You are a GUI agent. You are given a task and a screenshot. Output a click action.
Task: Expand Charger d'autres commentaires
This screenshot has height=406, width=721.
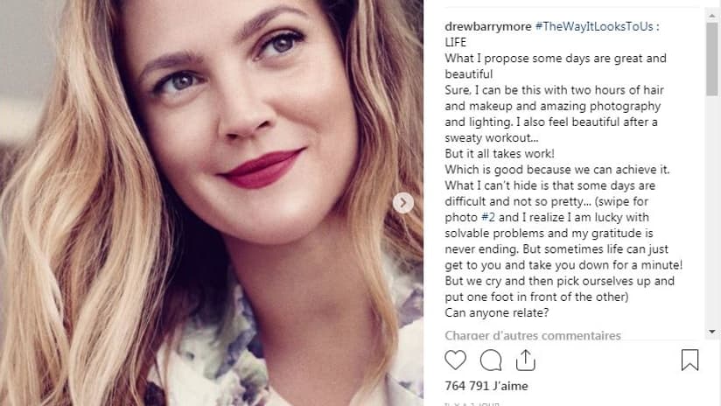pos(533,336)
